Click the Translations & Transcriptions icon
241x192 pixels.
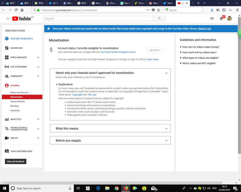tap(7, 129)
